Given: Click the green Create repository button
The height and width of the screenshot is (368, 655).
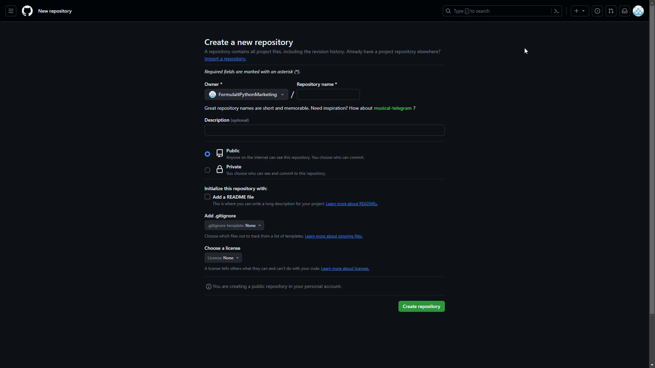Looking at the screenshot, I should tap(421, 306).
